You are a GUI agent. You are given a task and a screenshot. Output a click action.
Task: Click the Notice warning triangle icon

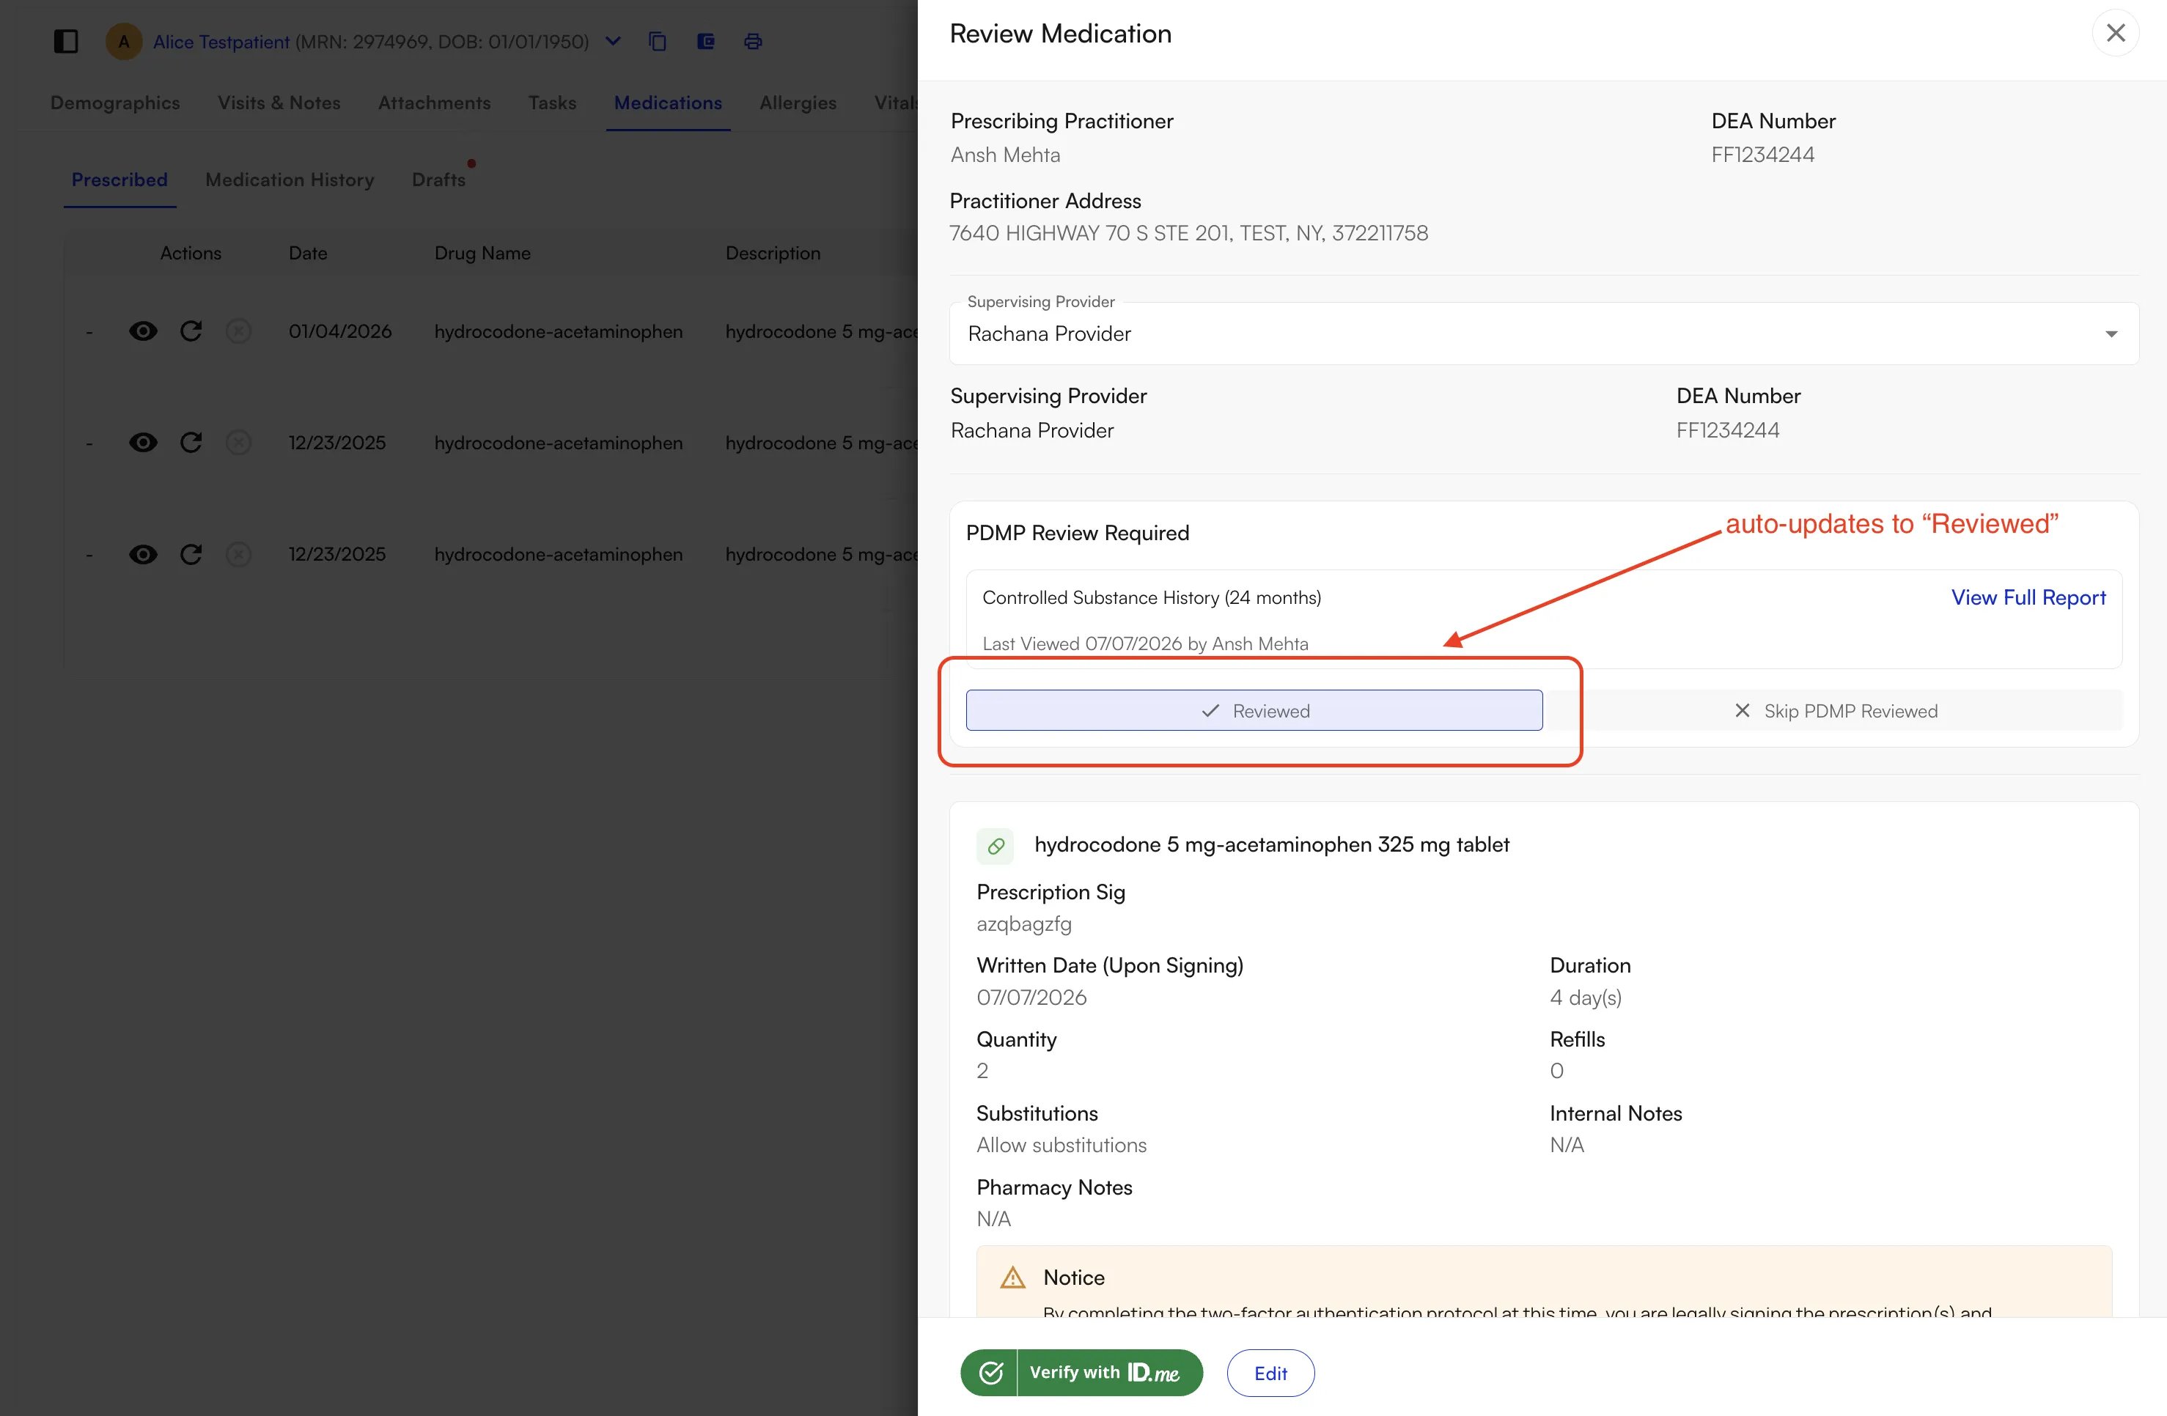click(1012, 1277)
